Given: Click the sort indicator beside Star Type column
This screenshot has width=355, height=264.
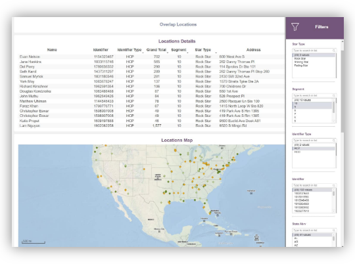Looking at the screenshot, I should pyautogui.click(x=216, y=53).
